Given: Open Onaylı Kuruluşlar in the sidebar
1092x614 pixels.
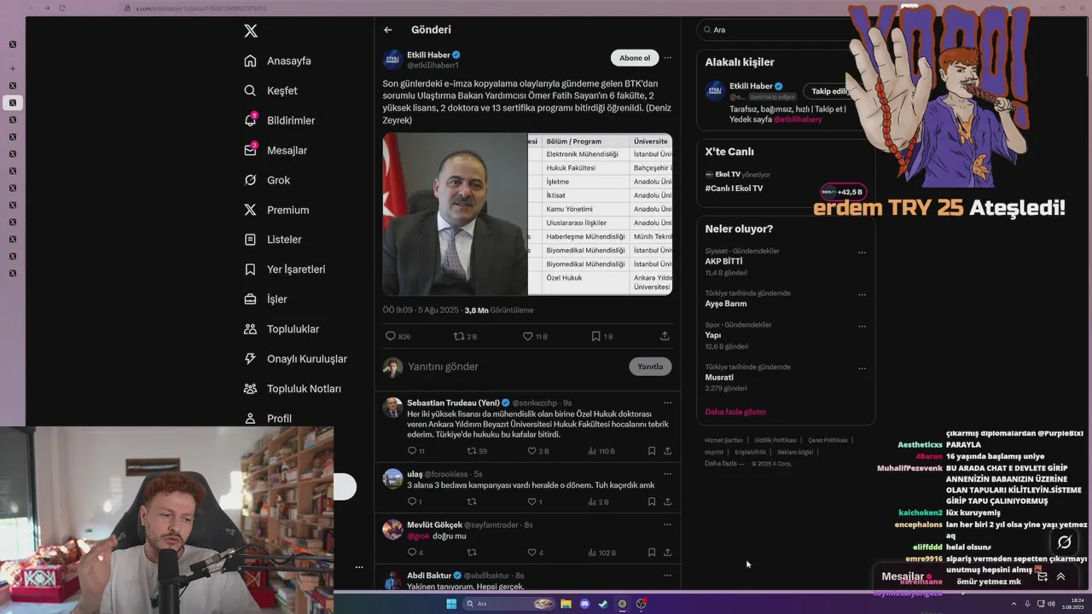Looking at the screenshot, I should click(295, 359).
